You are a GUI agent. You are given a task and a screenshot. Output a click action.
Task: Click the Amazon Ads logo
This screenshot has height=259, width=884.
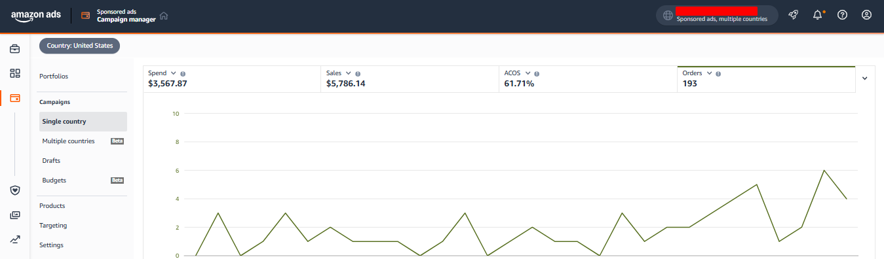35,16
